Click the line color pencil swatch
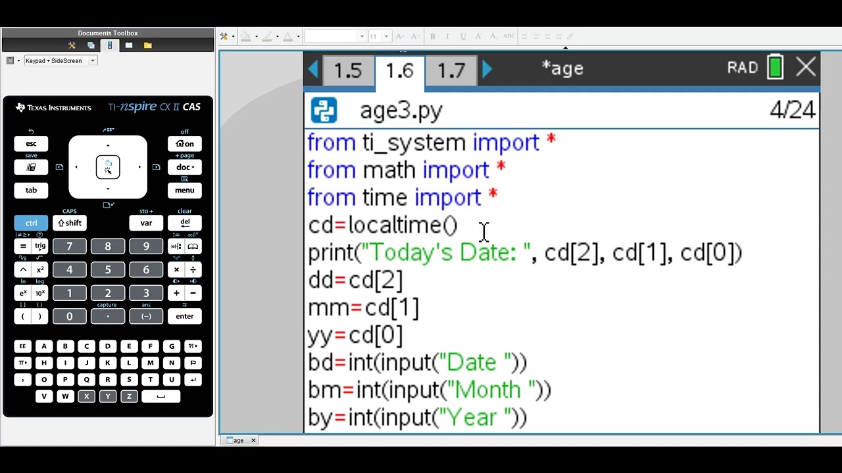 [267, 37]
